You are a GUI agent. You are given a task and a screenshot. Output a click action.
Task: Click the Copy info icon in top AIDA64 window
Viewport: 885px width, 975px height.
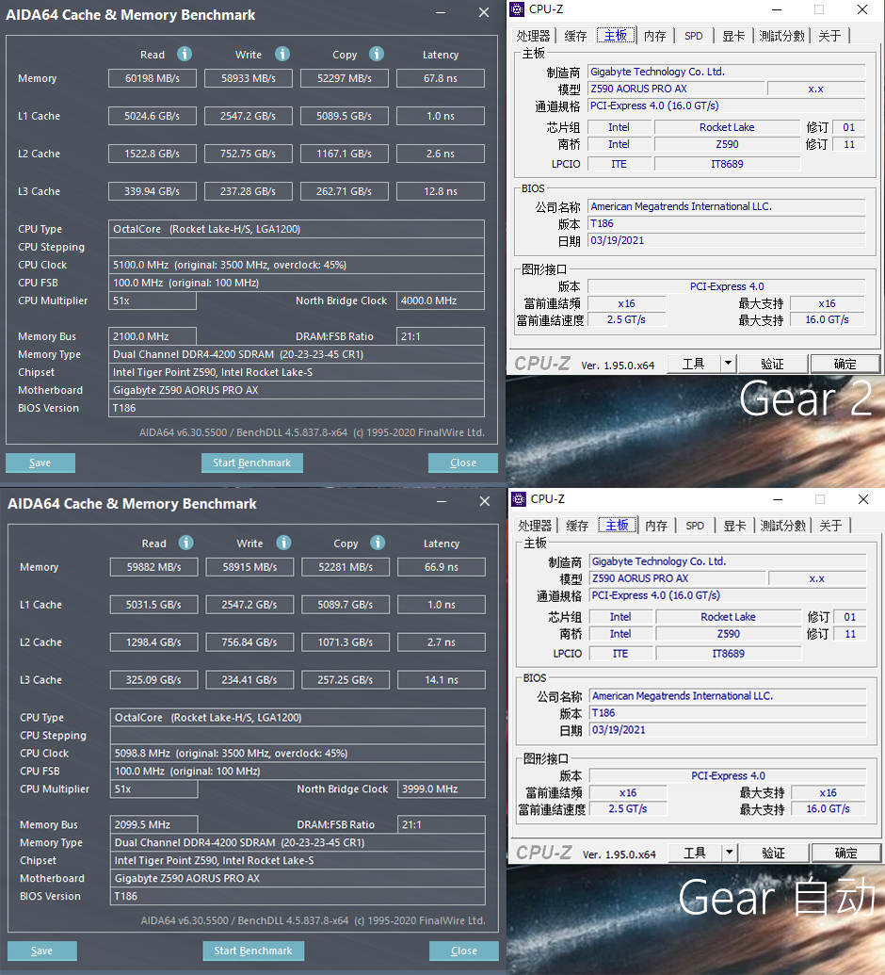[x=376, y=54]
